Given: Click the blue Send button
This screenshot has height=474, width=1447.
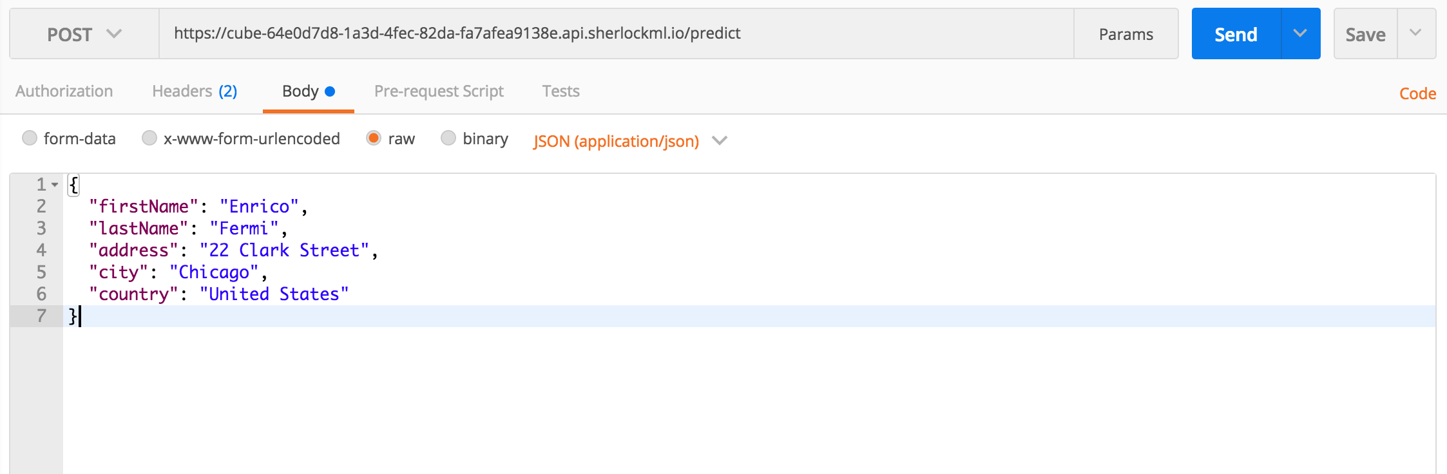Looking at the screenshot, I should pos(1236,34).
